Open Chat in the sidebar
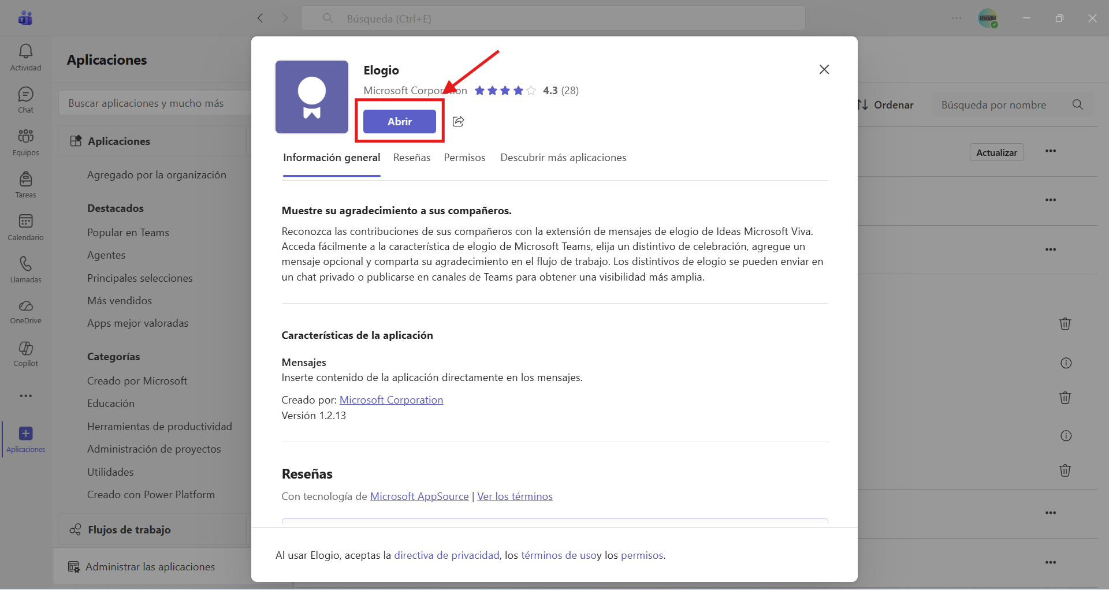 click(25, 100)
